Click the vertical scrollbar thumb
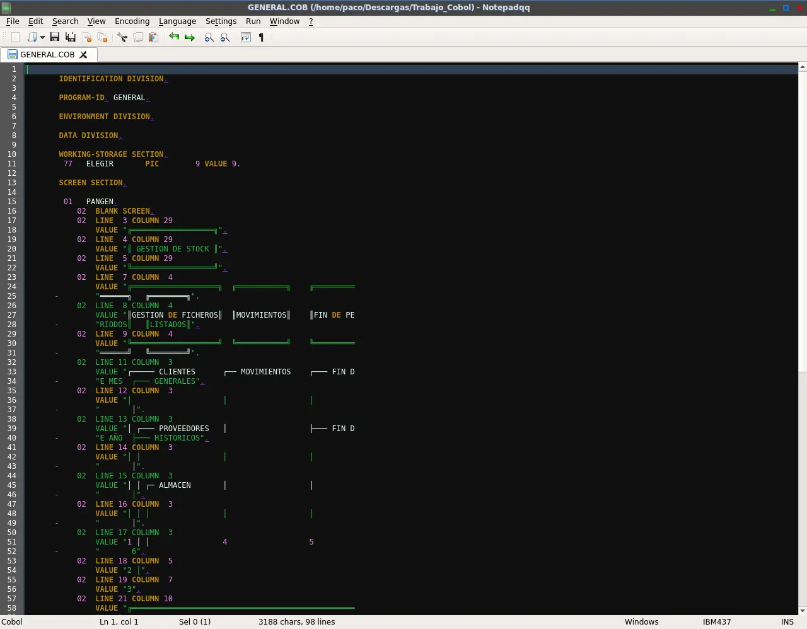 [x=803, y=221]
